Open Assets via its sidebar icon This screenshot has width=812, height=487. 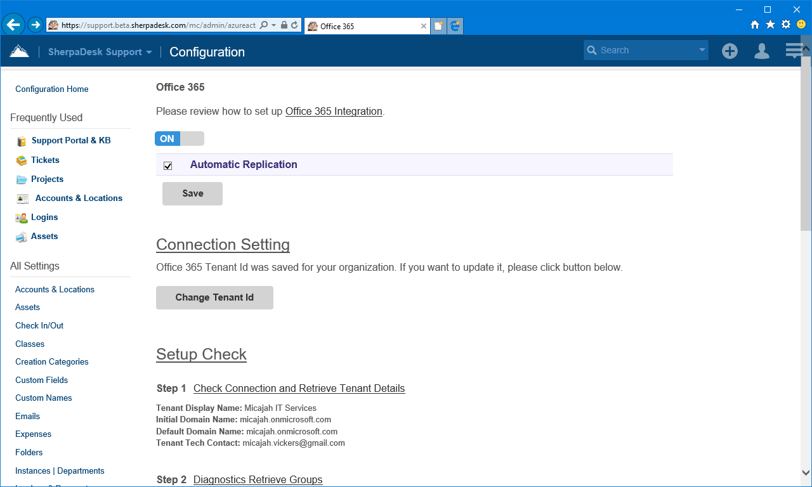(21, 236)
